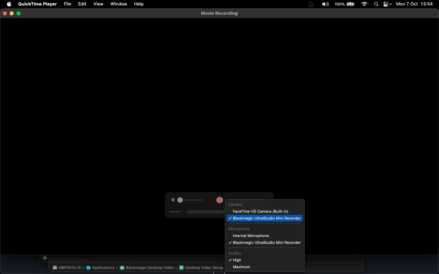Open the Help menu

coord(139,4)
